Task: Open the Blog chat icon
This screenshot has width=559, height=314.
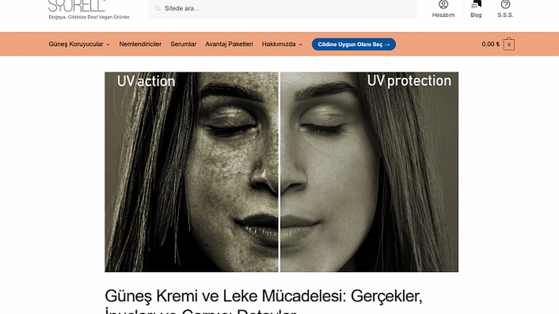Action: pos(476,4)
